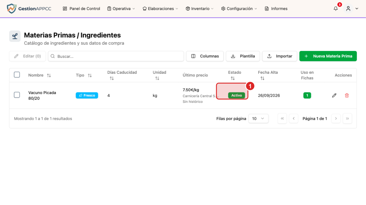This screenshot has height=205, width=366.
Task: Click the GestionAPPCC logo
Action: tap(29, 9)
